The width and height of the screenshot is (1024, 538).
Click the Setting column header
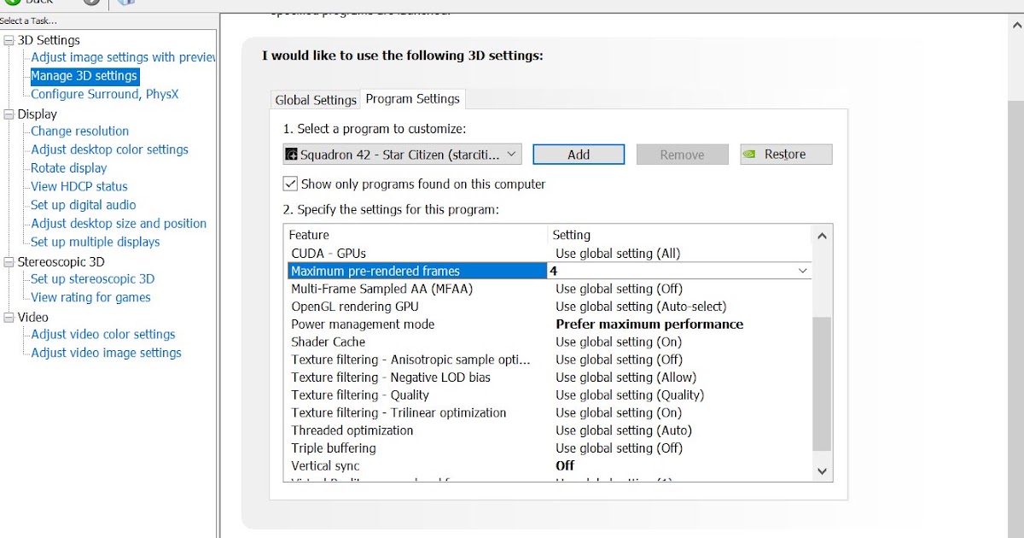coord(679,235)
